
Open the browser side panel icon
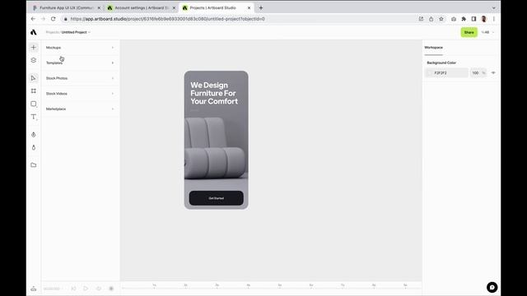[x=474, y=19]
